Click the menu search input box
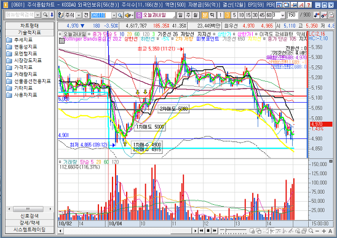 click(x=20, y=15)
